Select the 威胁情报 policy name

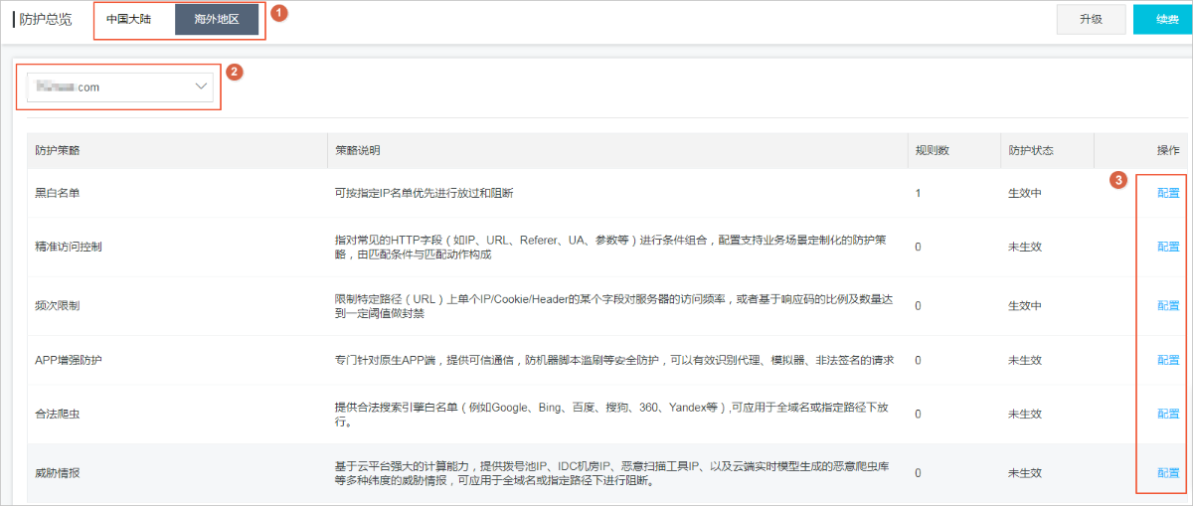click(x=57, y=473)
